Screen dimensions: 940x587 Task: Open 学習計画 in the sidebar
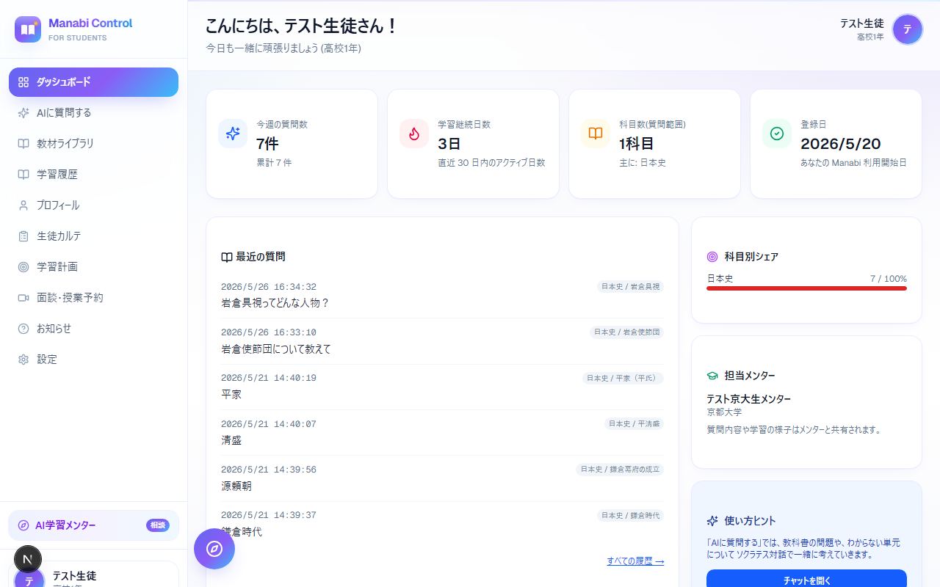(x=93, y=267)
